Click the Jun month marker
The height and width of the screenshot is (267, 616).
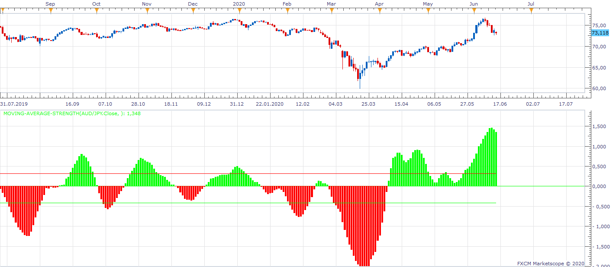click(x=474, y=4)
